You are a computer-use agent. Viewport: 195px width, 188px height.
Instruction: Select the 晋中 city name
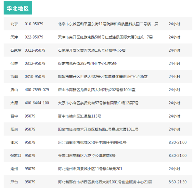click(14, 116)
